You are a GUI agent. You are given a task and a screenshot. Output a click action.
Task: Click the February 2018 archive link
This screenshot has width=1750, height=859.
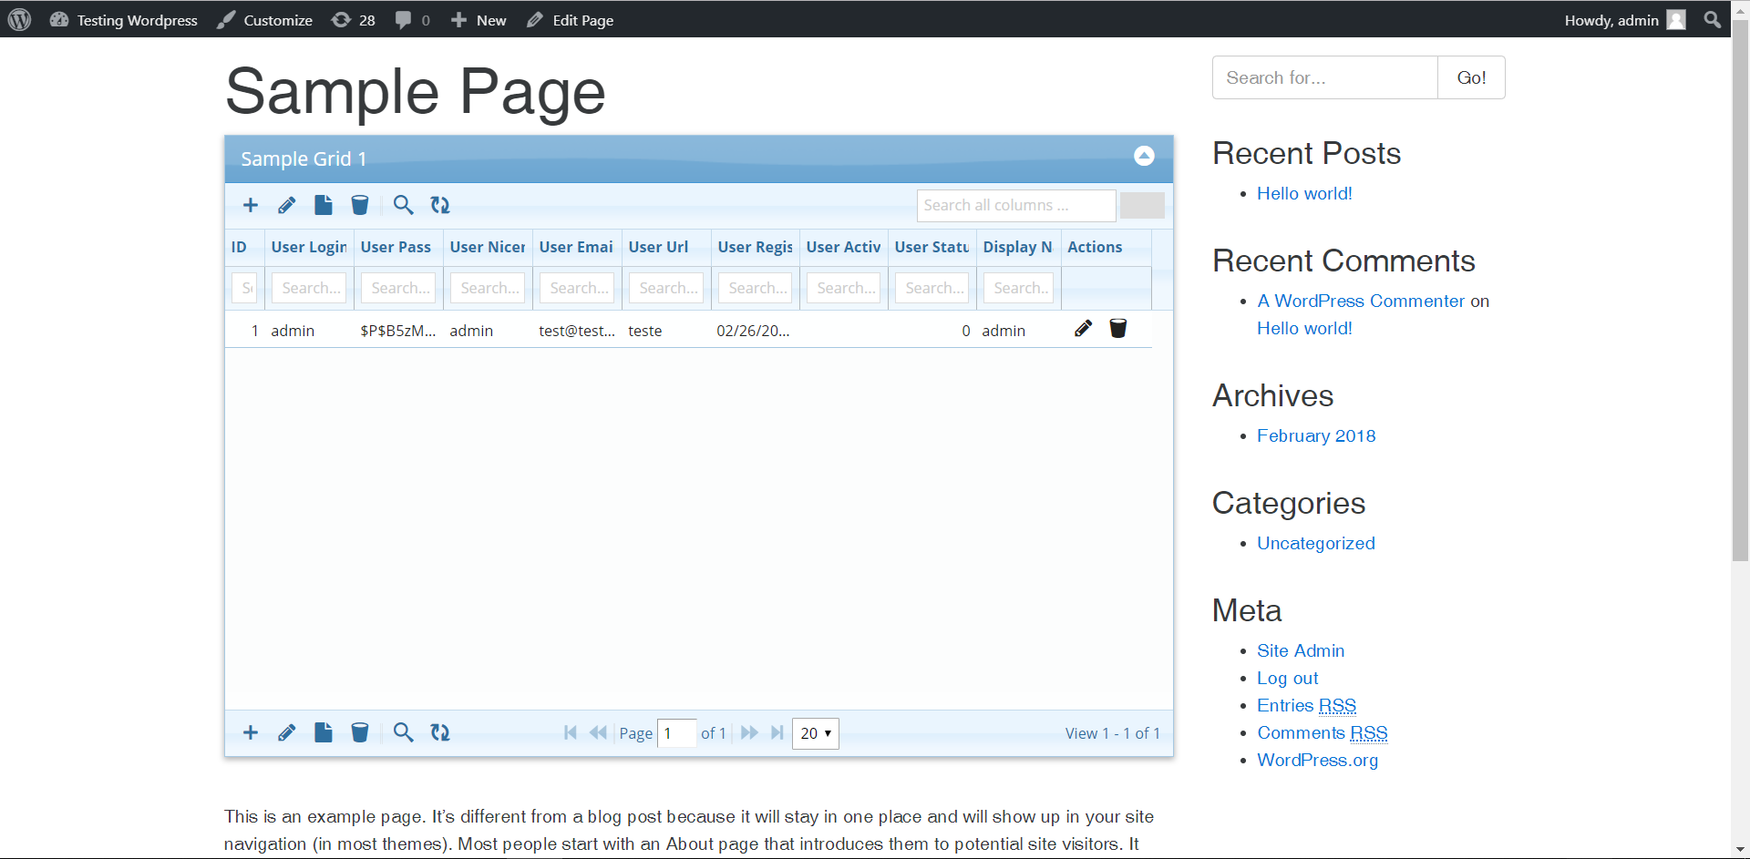coord(1316,435)
